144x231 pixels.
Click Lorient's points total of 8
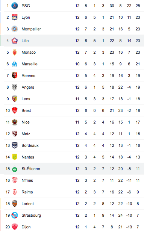coord(138,204)
